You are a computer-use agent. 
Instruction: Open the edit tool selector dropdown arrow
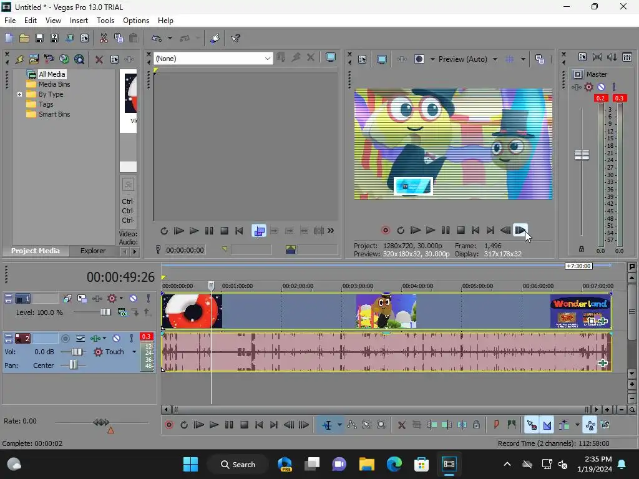tap(339, 425)
